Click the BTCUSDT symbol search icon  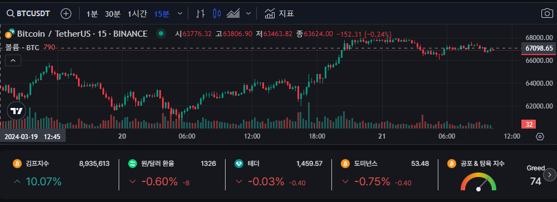(10, 14)
